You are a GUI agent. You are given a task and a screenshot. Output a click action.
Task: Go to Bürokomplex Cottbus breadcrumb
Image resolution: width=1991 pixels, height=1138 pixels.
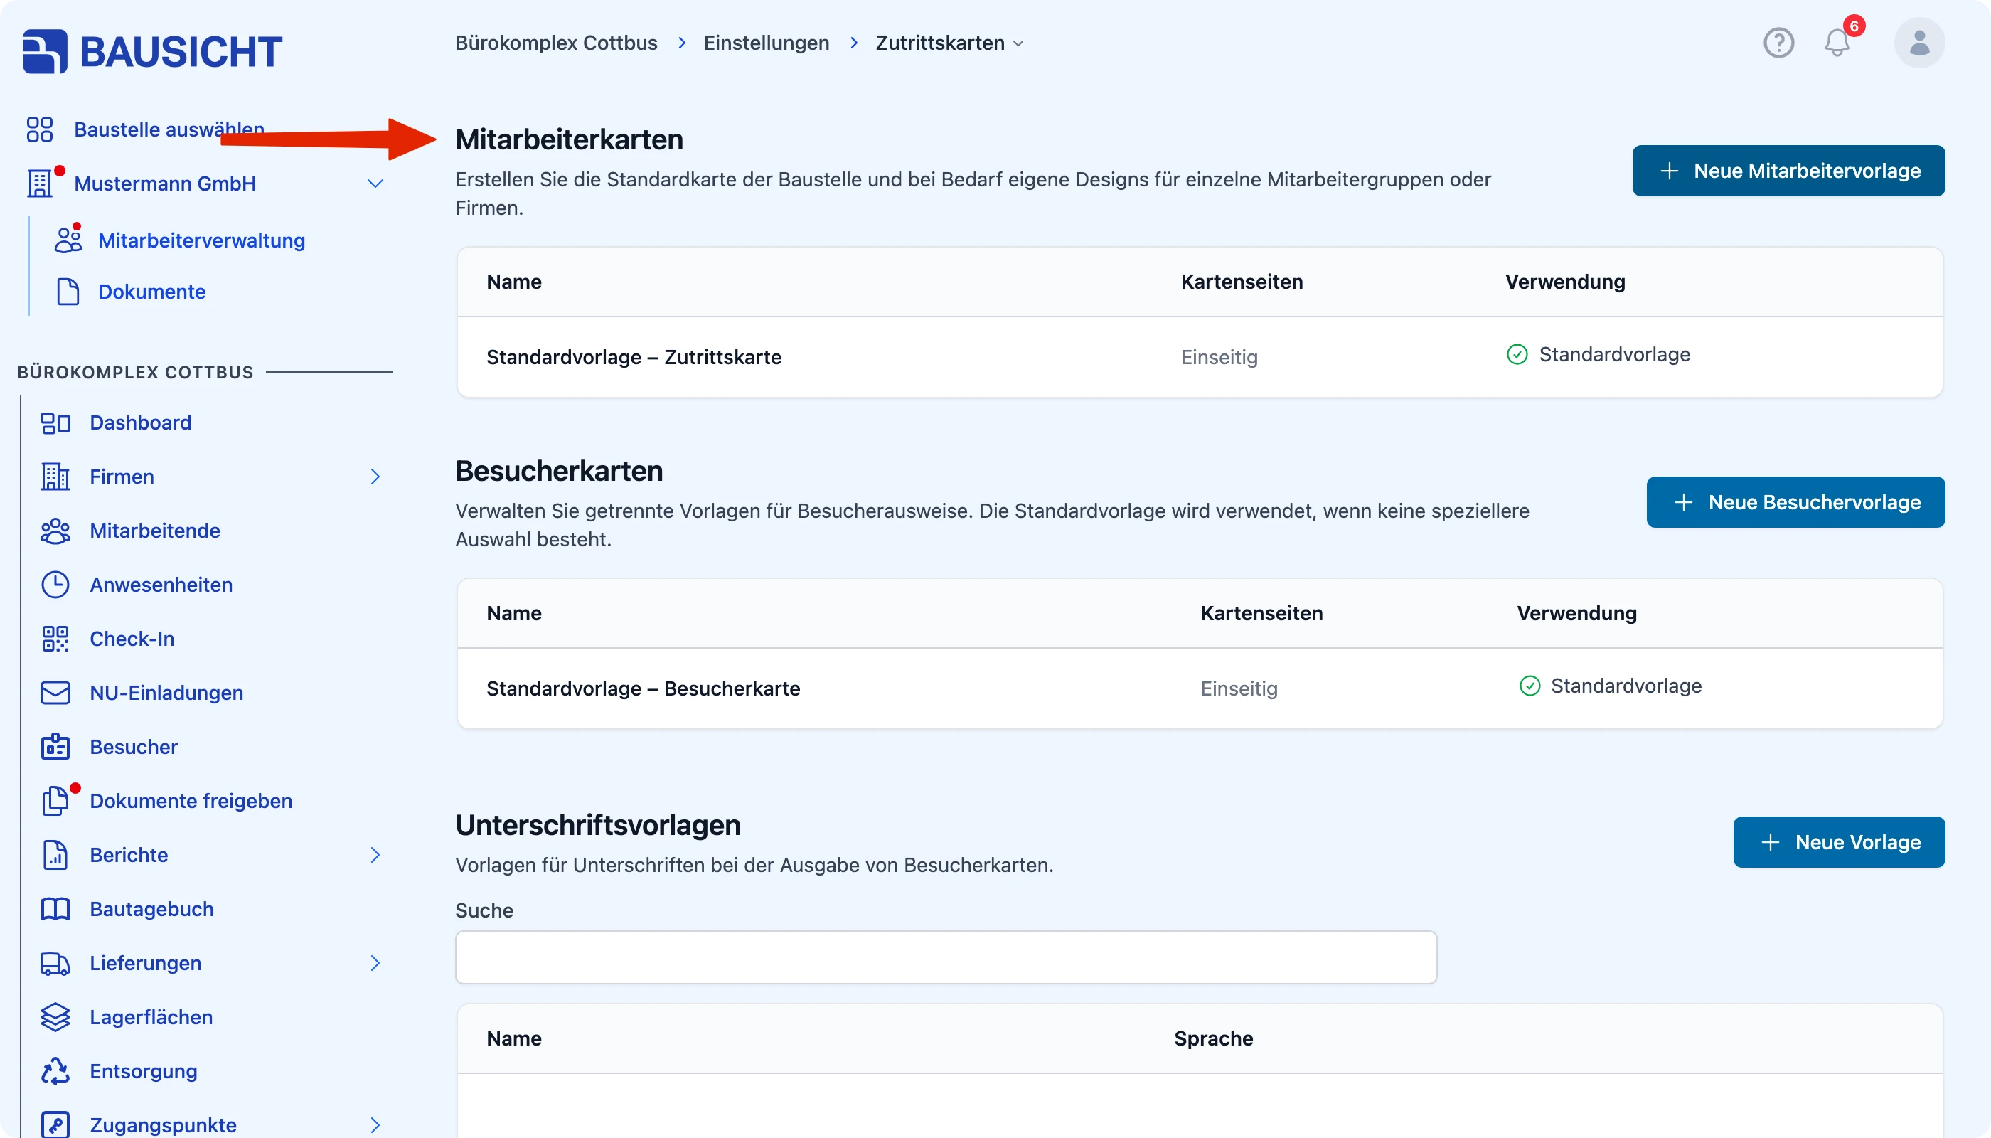(x=556, y=43)
